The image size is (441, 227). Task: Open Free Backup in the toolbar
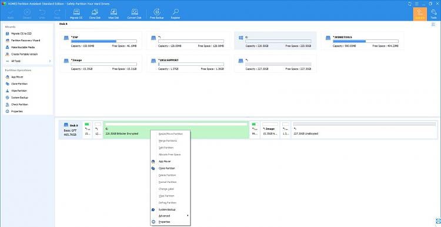(x=156, y=14)
